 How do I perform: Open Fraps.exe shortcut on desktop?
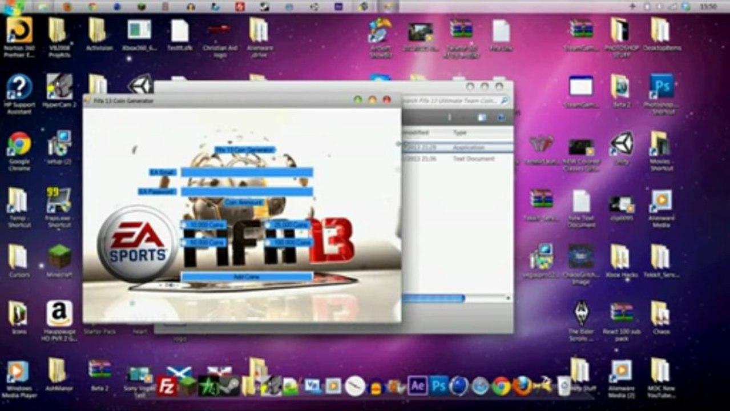pyautogui.click(x=59, y=207)
